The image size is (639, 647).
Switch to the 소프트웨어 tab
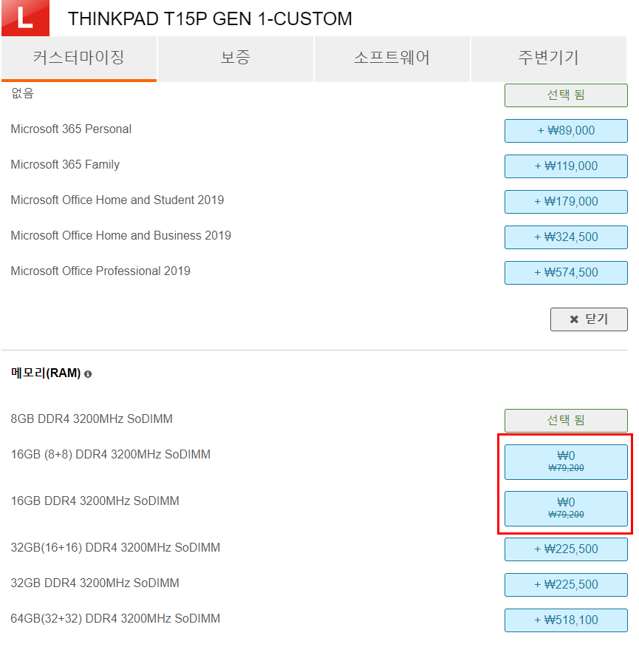pyautogui.click(x=392, y=58)
